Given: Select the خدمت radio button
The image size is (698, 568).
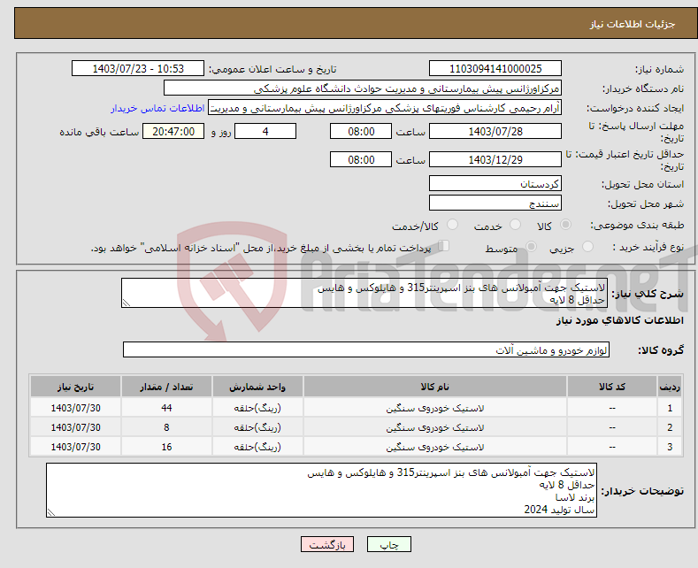Looking at the screenshot, I should [x=515, y=225].
